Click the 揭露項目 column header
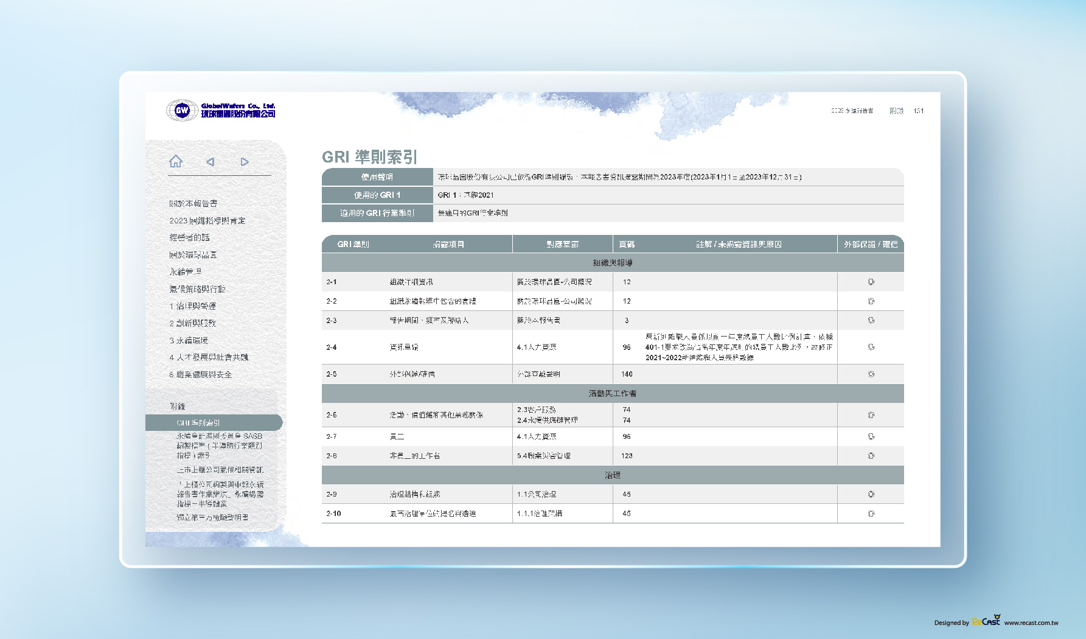The image size is (1086, 639). [x=448, y=244]
